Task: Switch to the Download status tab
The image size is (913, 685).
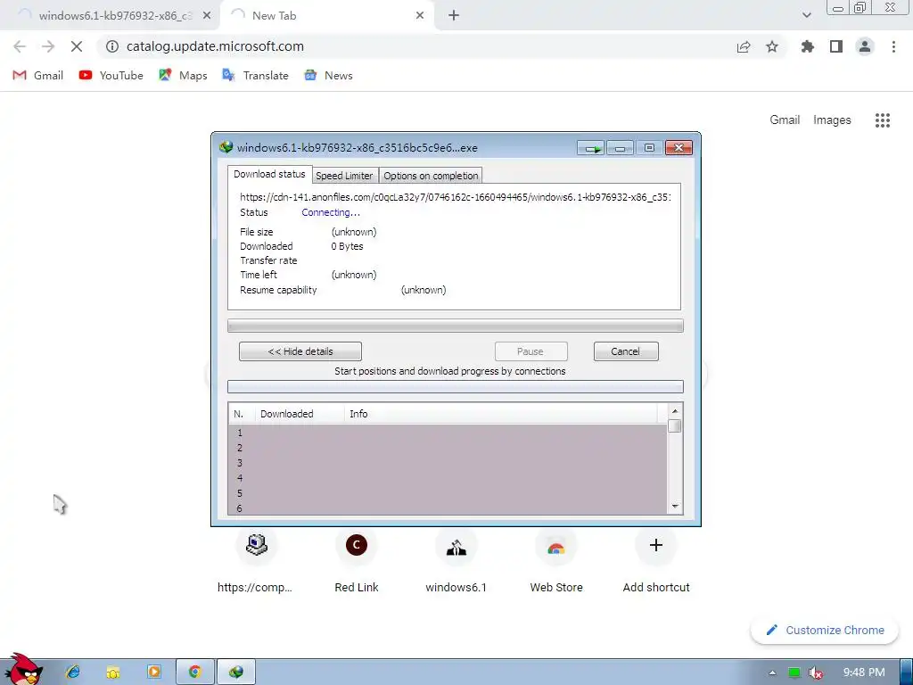Action: click(269, 174)
